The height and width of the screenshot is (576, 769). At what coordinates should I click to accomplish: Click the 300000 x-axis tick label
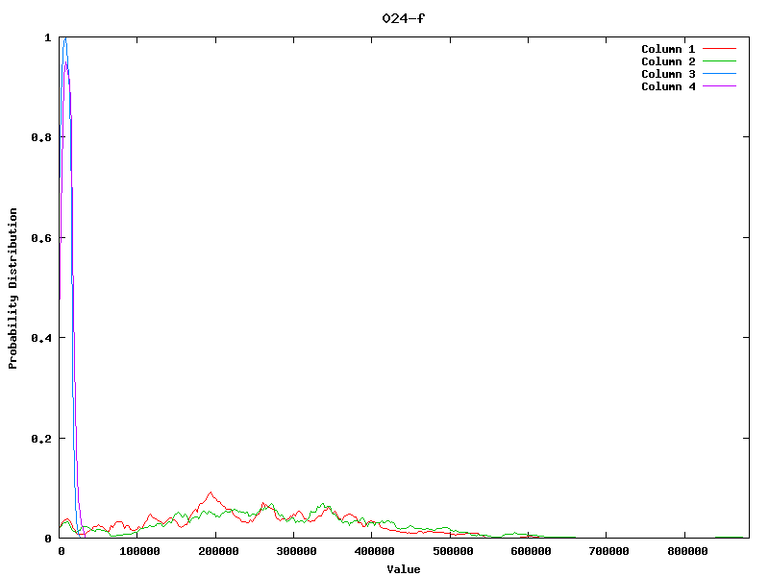(296, 551)
